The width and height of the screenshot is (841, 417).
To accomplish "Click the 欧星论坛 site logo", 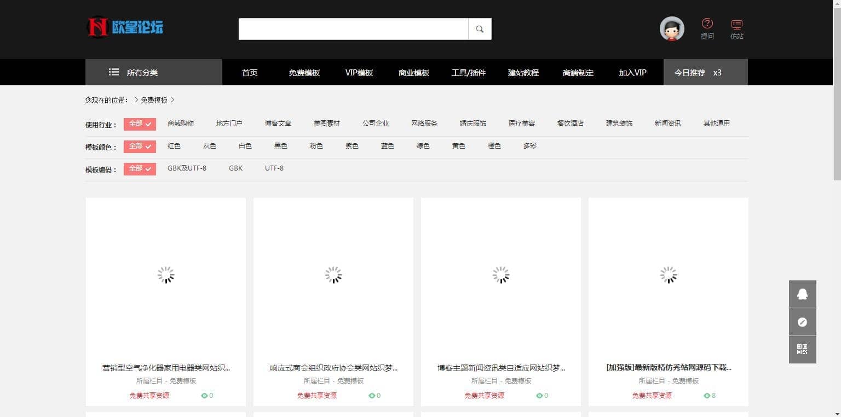I will pyautogui.click(x=125, y=27).
